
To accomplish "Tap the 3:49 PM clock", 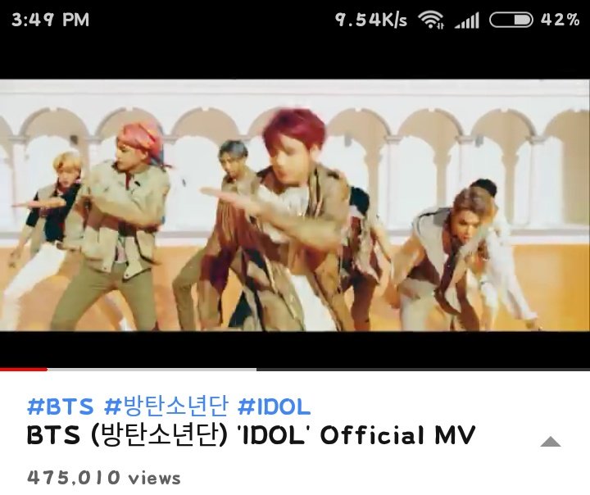I will click(51, 20).
